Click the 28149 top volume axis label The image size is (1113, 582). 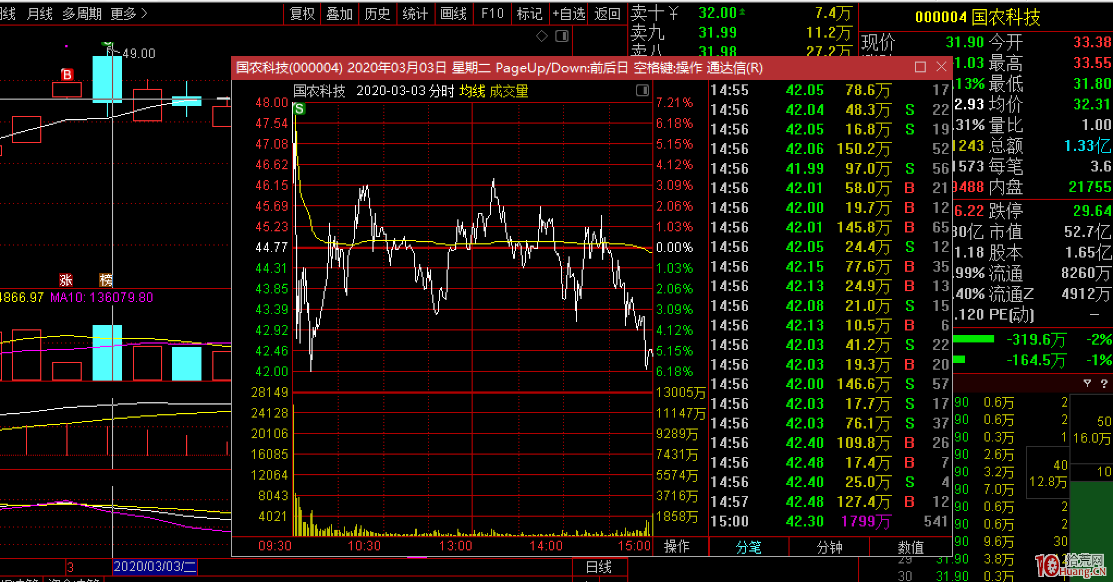(270, 393)
